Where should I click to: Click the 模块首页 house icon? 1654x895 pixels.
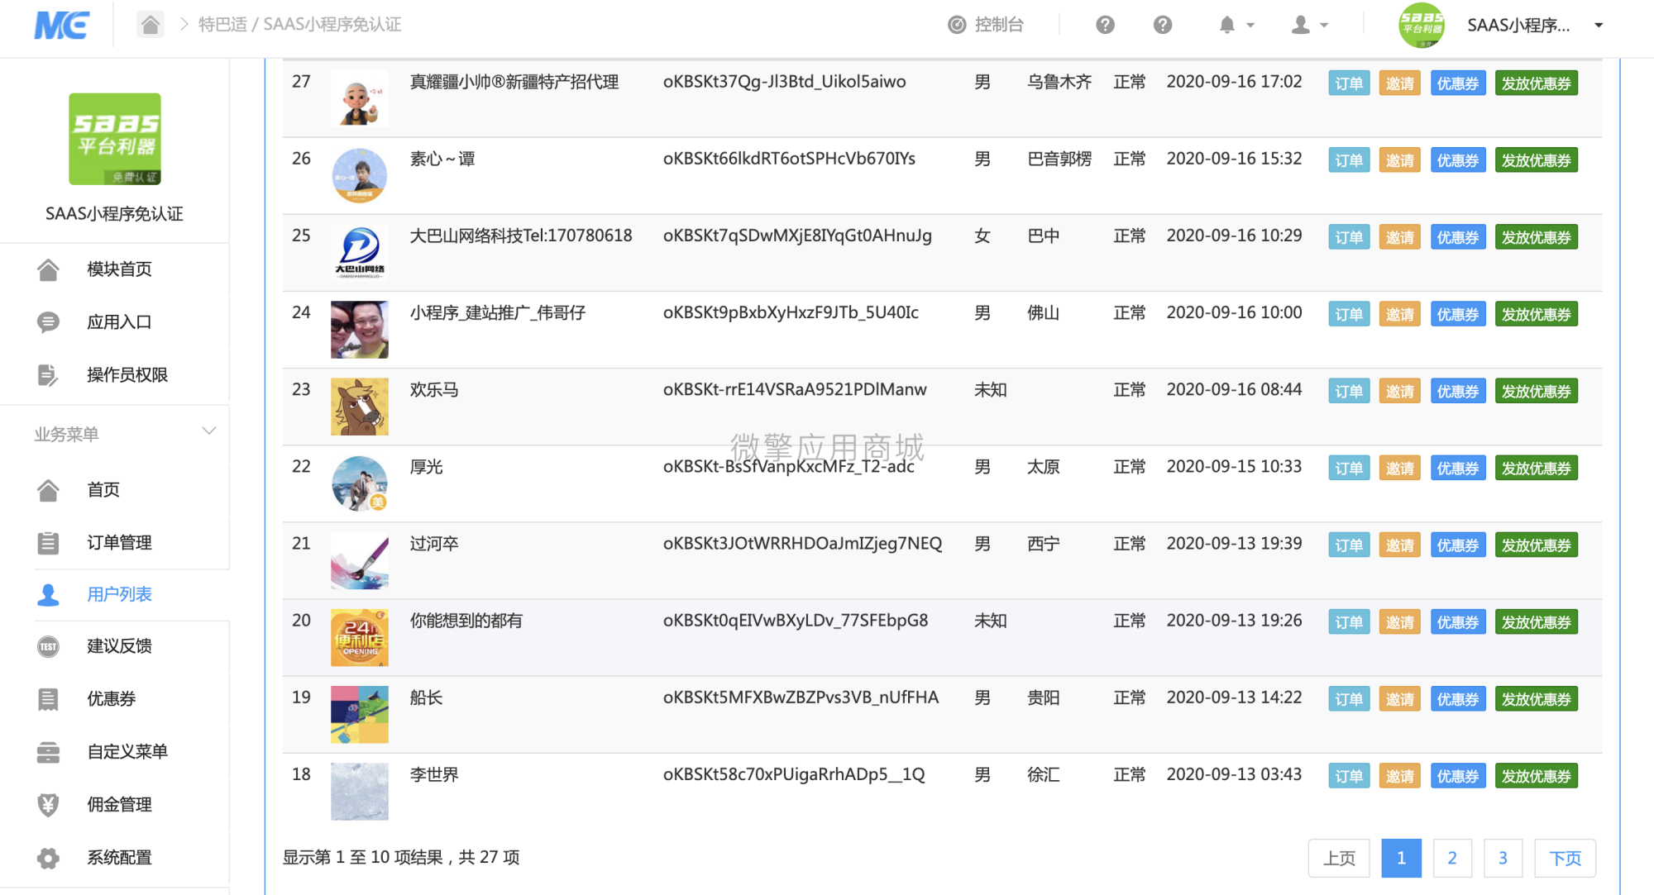[x=48, y=269]
